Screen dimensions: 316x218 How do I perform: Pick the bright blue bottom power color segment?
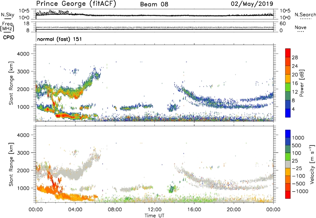click(288, 113)
